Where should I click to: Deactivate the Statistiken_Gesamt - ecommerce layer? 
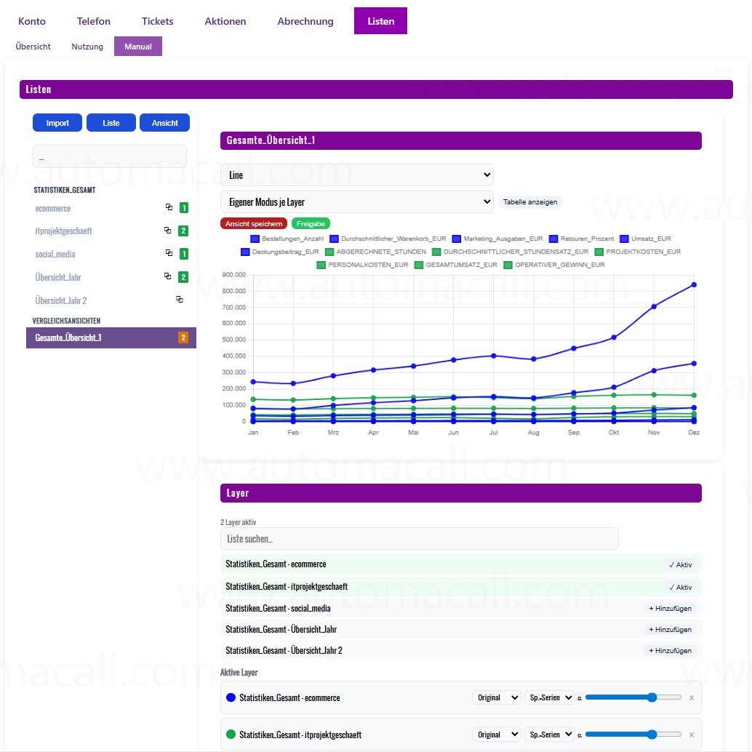[x=679, y=564]
